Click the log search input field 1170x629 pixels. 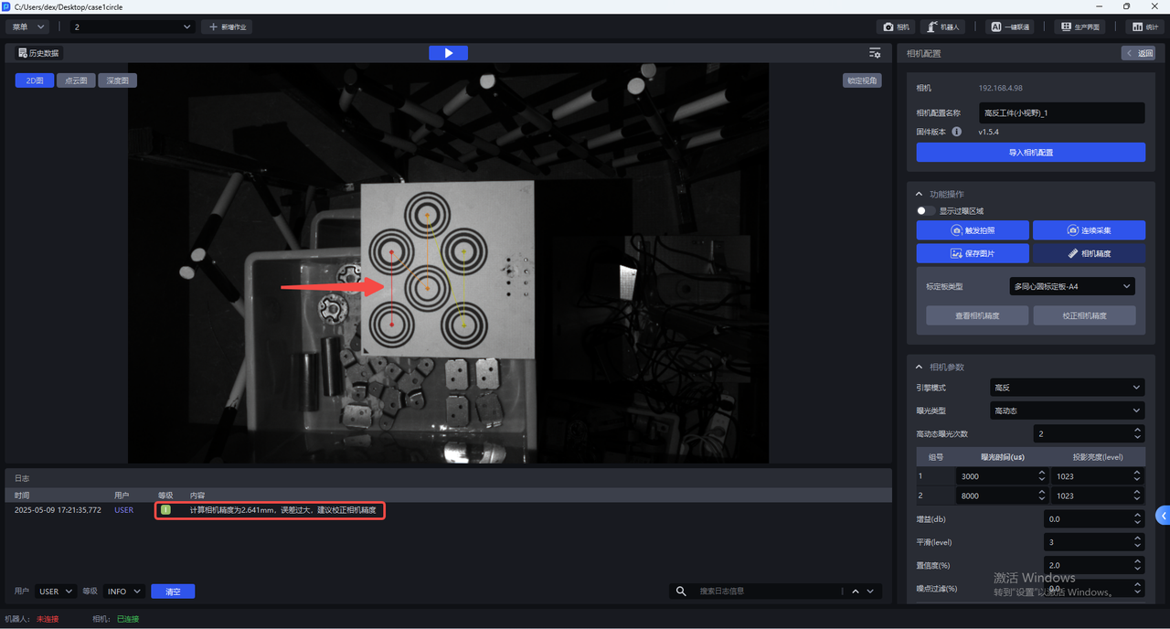(766, 592)
